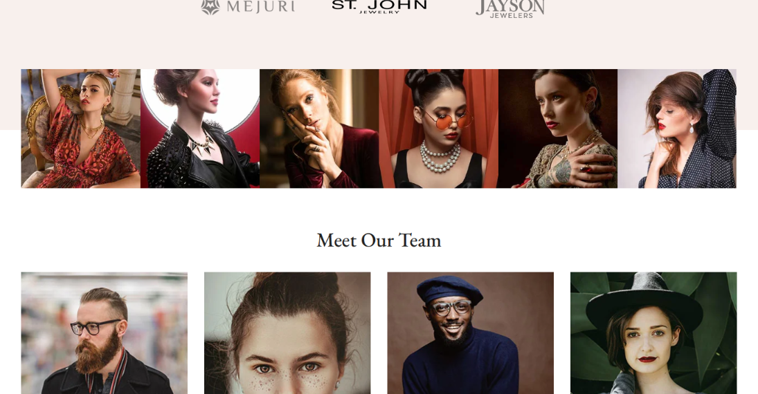Open the black leather jacket gallery photo
Screen dimensions: 758x394
tap(200, 129)
